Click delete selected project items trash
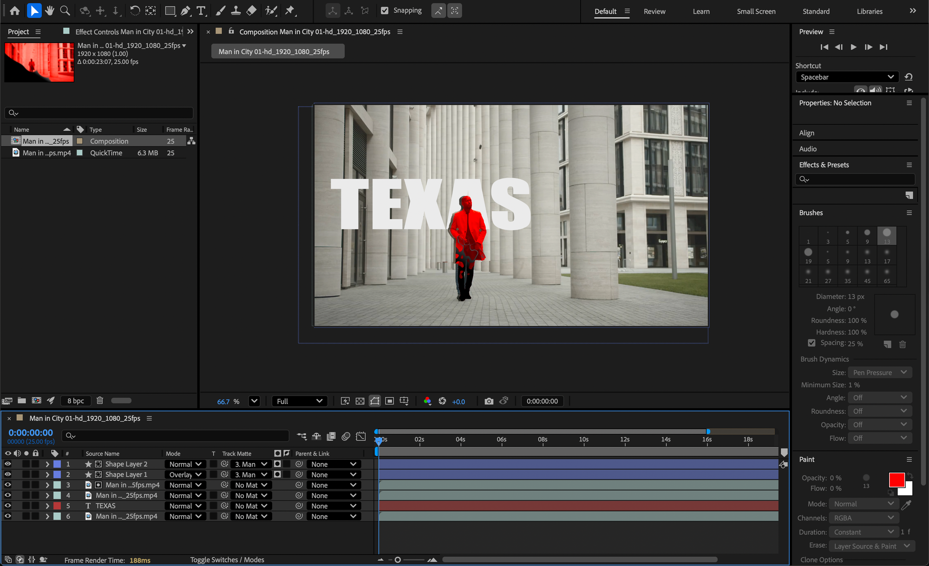 tap(100, 400)
